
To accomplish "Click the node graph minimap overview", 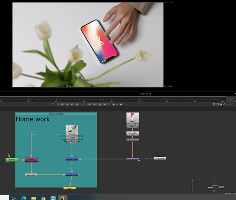I will click(214, 186).
